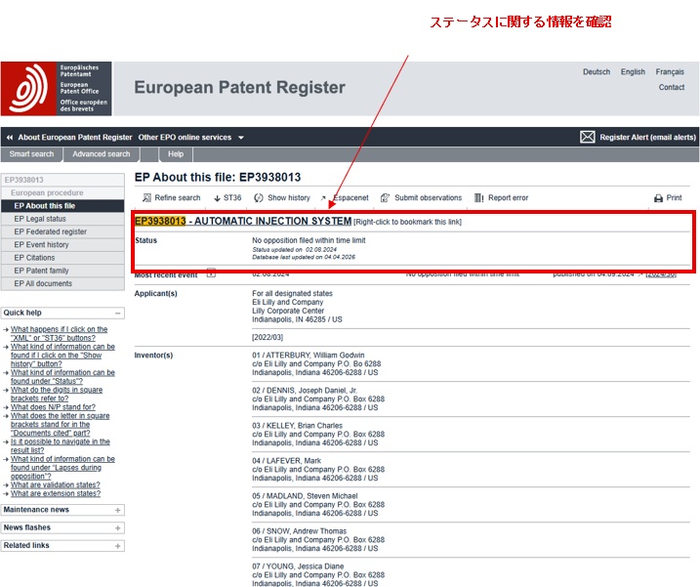The height and width of the screenshot is (587, 700).
Task: Click the '[2022/03]' bulletin reference
Action: pos(268,337)
